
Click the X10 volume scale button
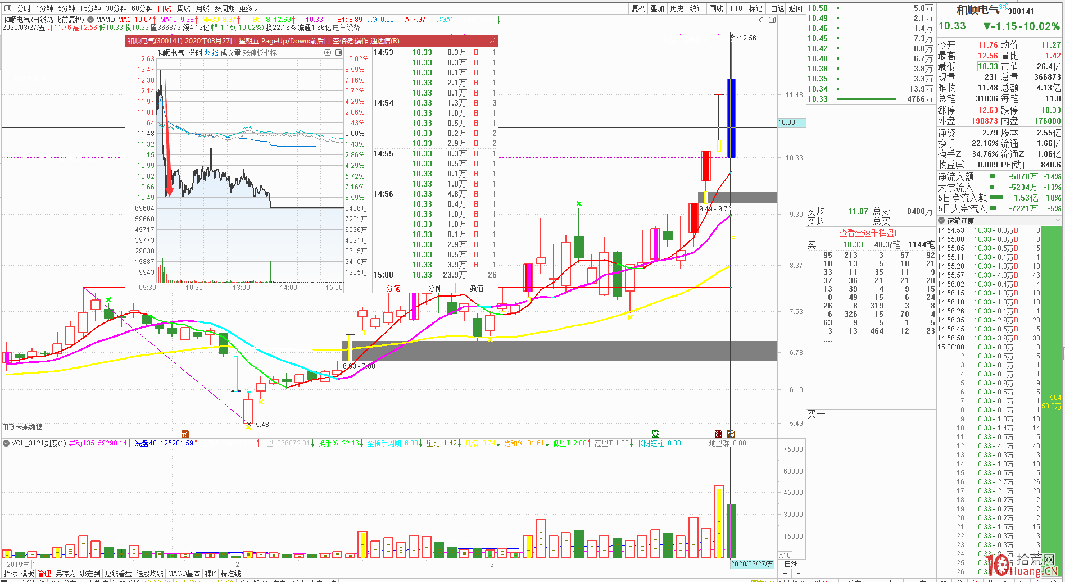785,555
